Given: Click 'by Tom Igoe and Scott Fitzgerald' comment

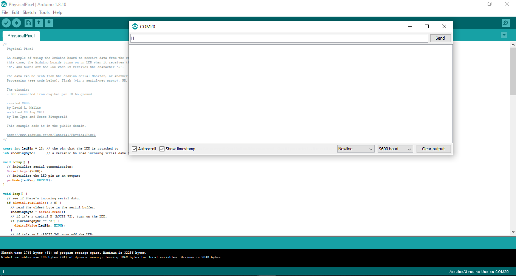Looking at the screenshot, I should click(37, 117).
